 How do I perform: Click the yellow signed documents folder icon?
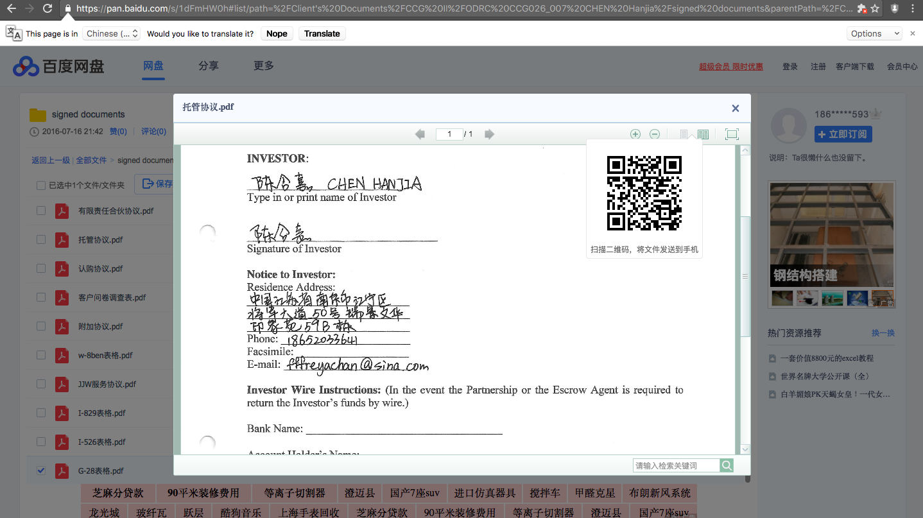[x=38, y=115]
